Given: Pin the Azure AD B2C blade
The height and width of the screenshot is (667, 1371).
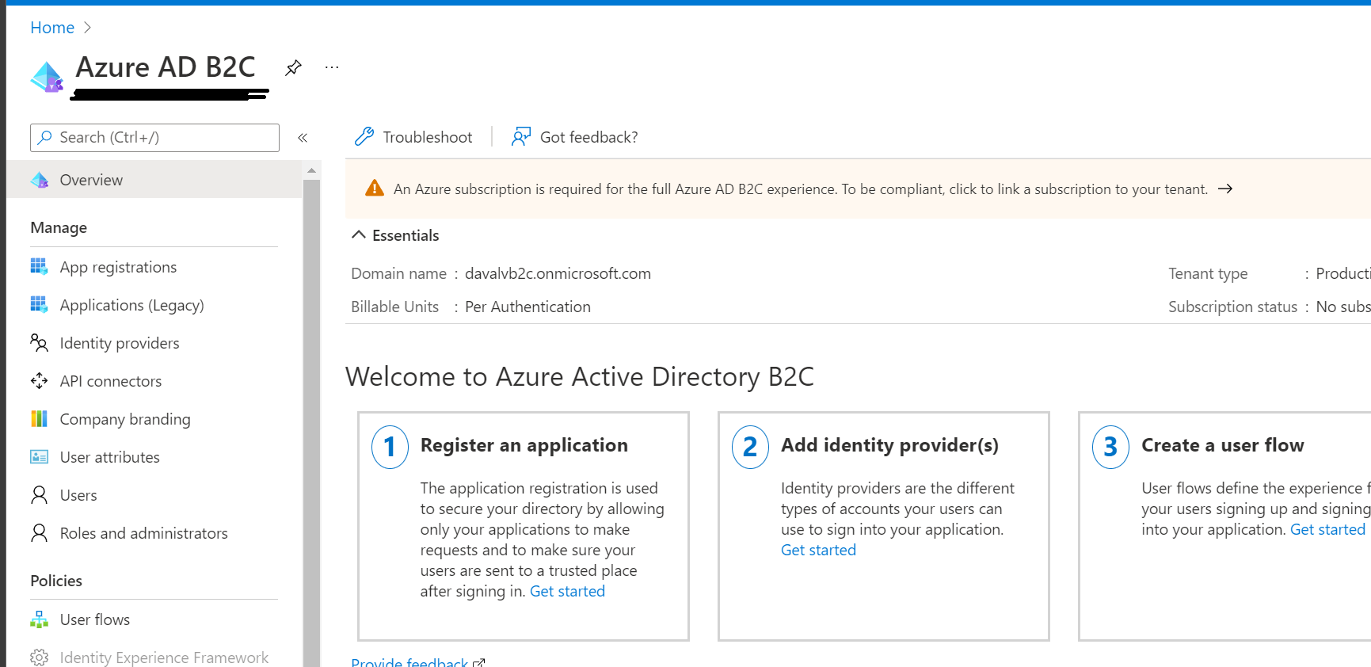Looking at the screenshot, I should (x=293, y=68).
